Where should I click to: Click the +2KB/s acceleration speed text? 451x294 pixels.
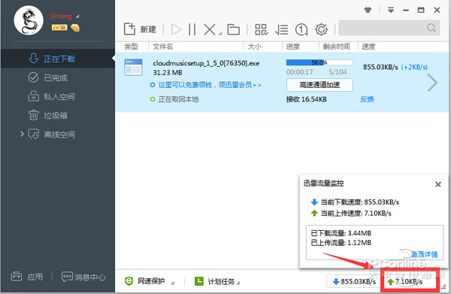pyautogui.click(x=414, y=68)
